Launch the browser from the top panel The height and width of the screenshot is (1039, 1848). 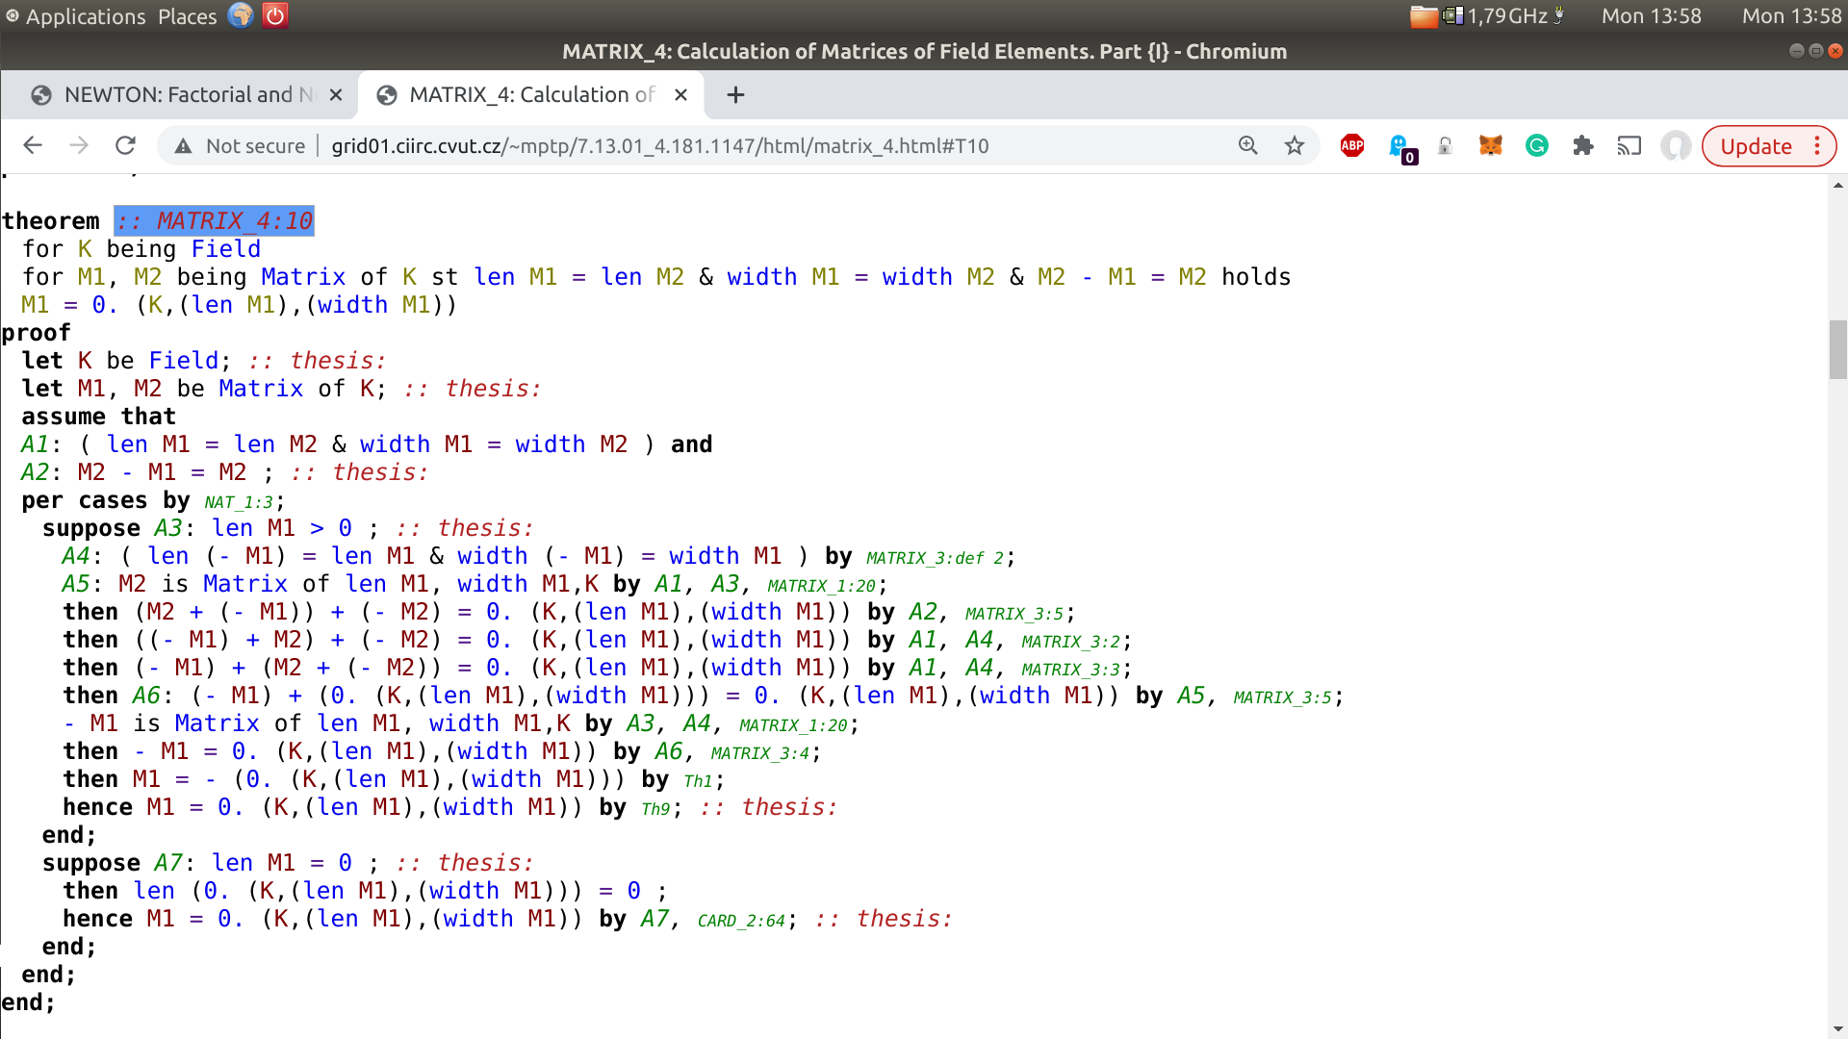(x=241, y=15)
